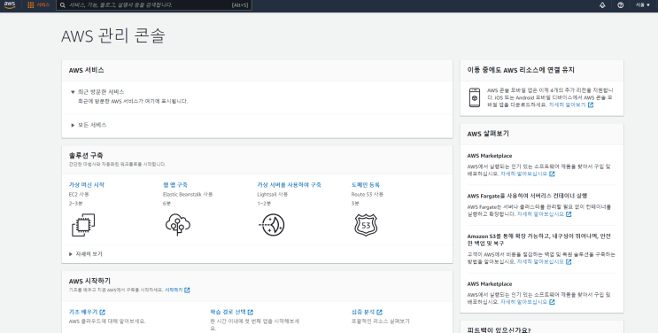Click external link icon beside 학습 경로 선택
This screenshot has width=658, height=333.
pos(251,312)
